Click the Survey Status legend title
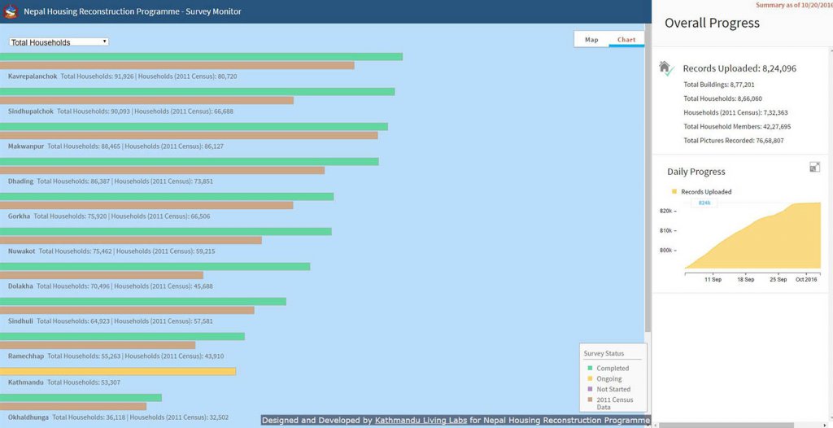Viewport: 833px width, 428px height. (x=604, y=354)
